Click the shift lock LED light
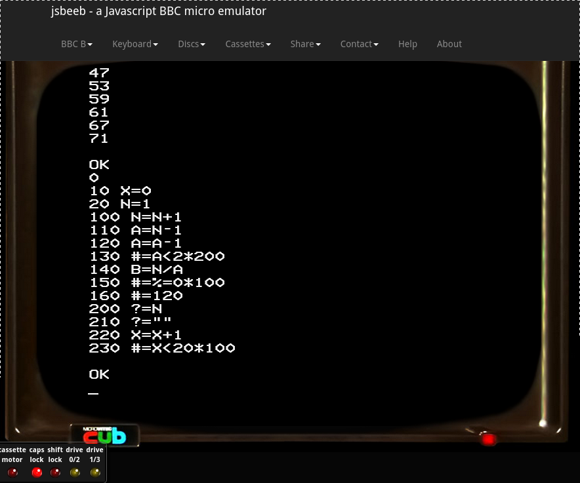The image size is (580, 483). (x=55, y=472)
